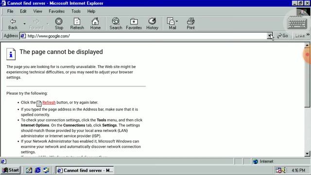Open the Favorites toolbar button

point(134,24)
